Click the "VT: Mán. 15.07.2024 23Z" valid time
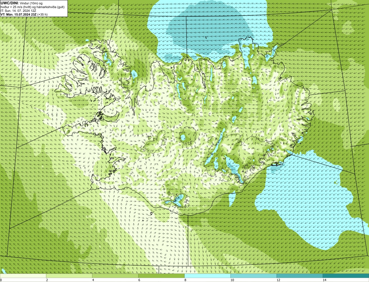This screenshot has width=369, height=282. (x=18, y=14)
